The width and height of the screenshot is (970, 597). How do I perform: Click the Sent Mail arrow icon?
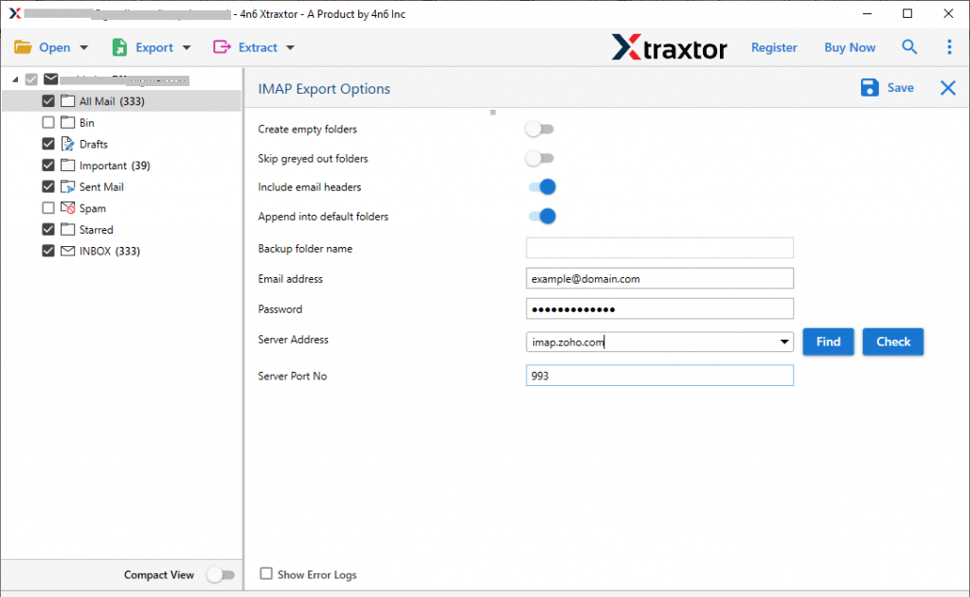pyautogui.click(x=68, y=186)
